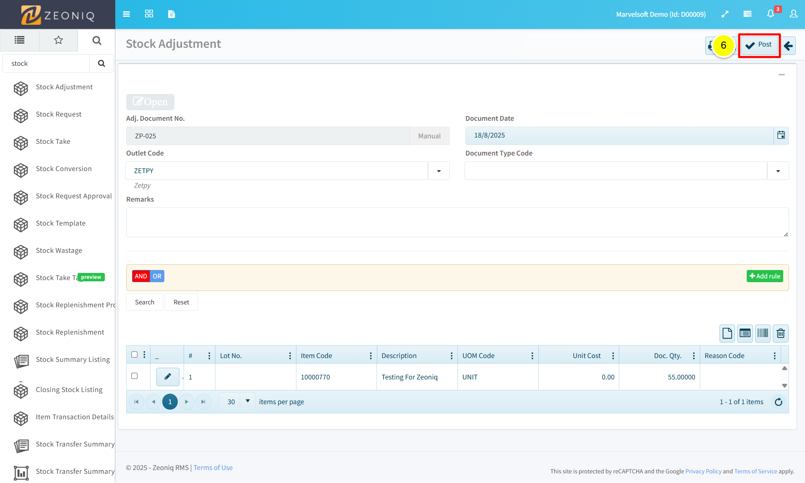Click the Post button
805x483 pixels.
tap(759, 45)
